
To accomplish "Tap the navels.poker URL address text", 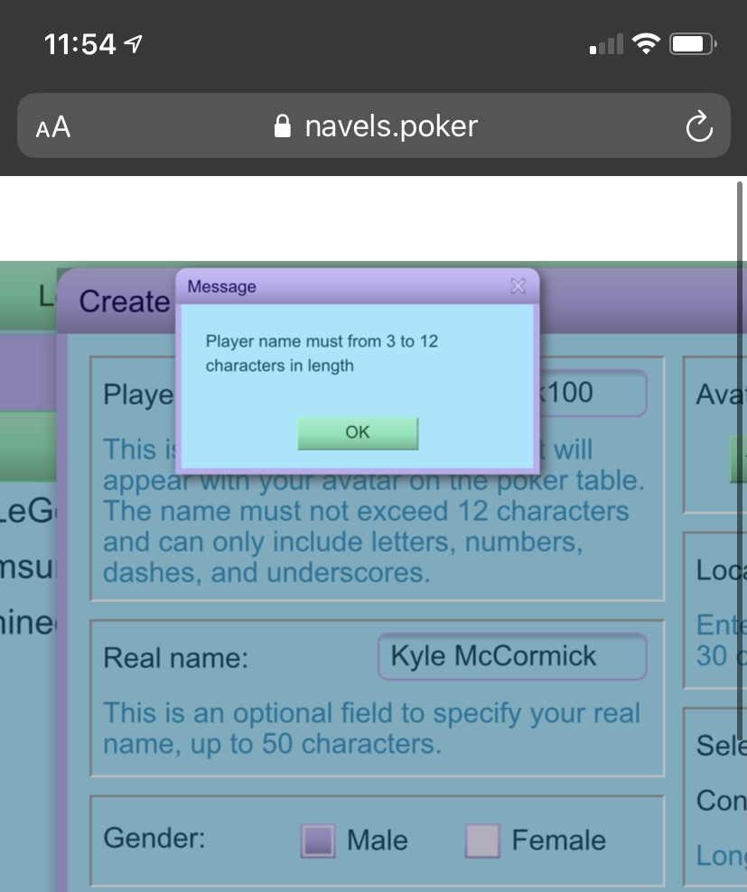I will pyautogui.click(x=390, y=126).
